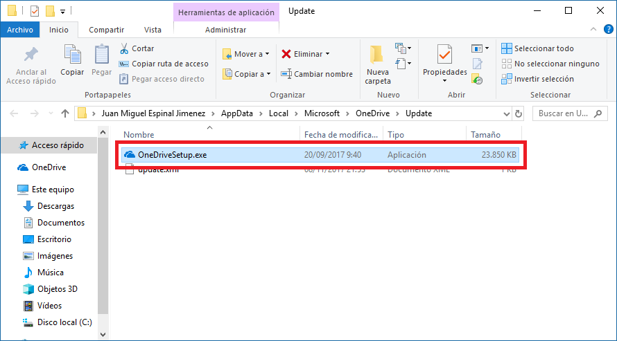
Task: Open the Customize Quick Access Toolbar dropdown
Action: 62,11
